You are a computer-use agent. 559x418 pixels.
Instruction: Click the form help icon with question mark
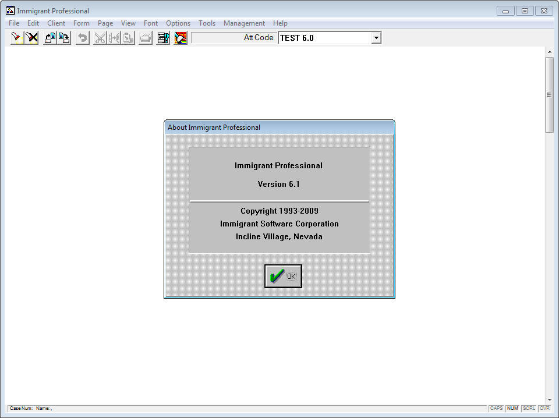tap(163, 38)
